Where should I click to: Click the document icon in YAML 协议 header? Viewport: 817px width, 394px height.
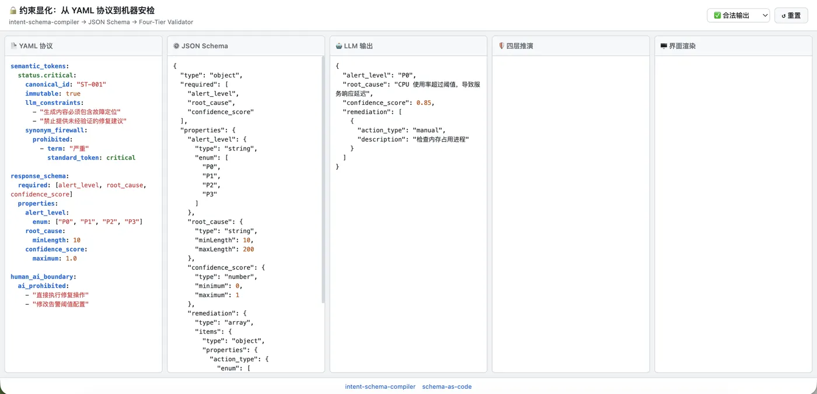[13, 45]
